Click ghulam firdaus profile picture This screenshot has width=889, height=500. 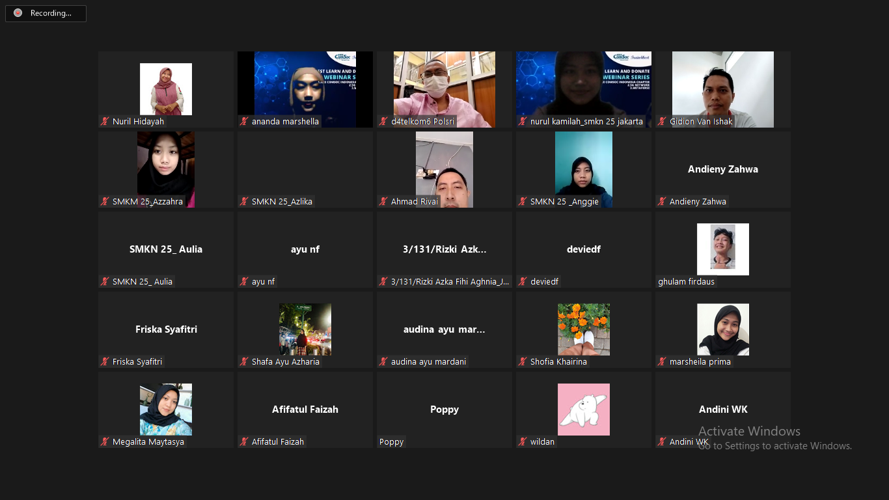(722, 249)
